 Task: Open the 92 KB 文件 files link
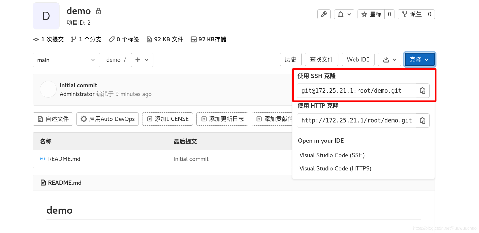(165, 39)
